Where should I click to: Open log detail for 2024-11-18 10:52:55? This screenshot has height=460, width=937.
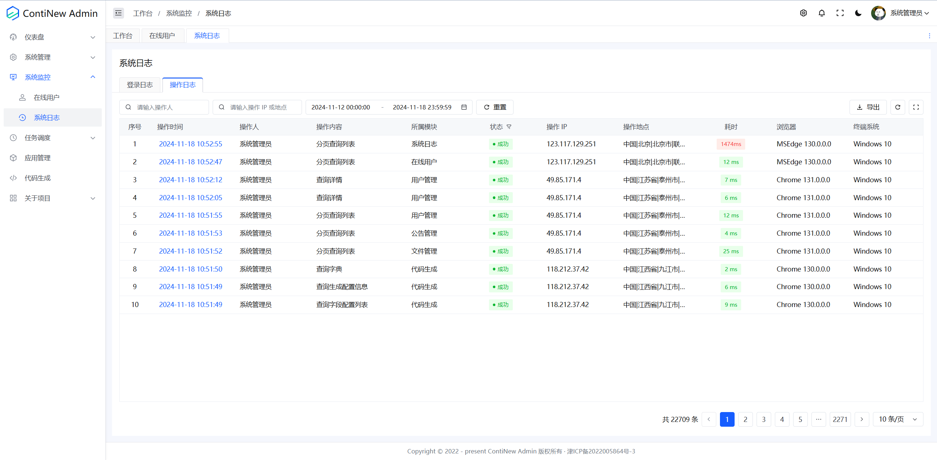click(x=190, y=144)
